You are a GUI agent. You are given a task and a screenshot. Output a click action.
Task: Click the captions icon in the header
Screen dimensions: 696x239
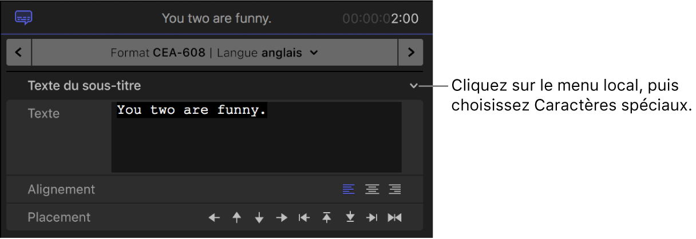coord(23,18)
